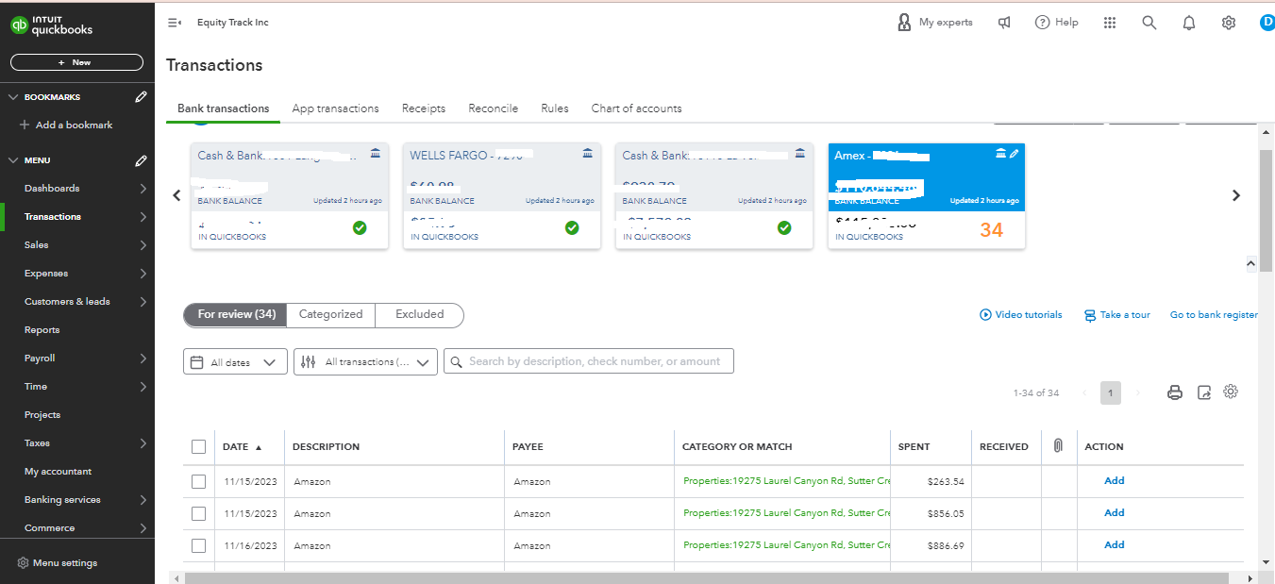Image resolution: width=1275 pixels, height=584 pixels.
Task: Switch to Chart of accounts tab
Action: click(x=636, y=108)
